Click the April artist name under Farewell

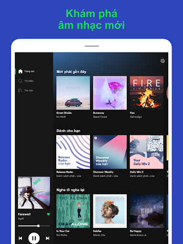[21, 219]
